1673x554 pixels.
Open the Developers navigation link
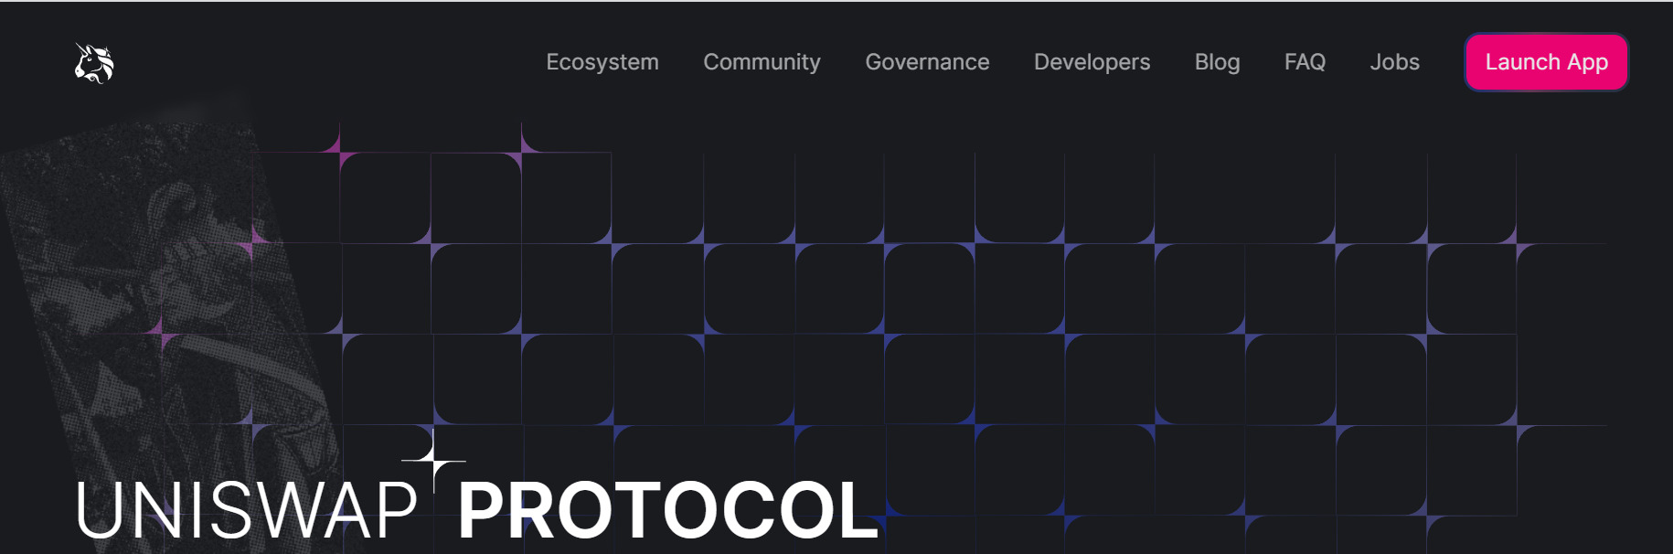pyautogui.click(x=1092, y=62)
